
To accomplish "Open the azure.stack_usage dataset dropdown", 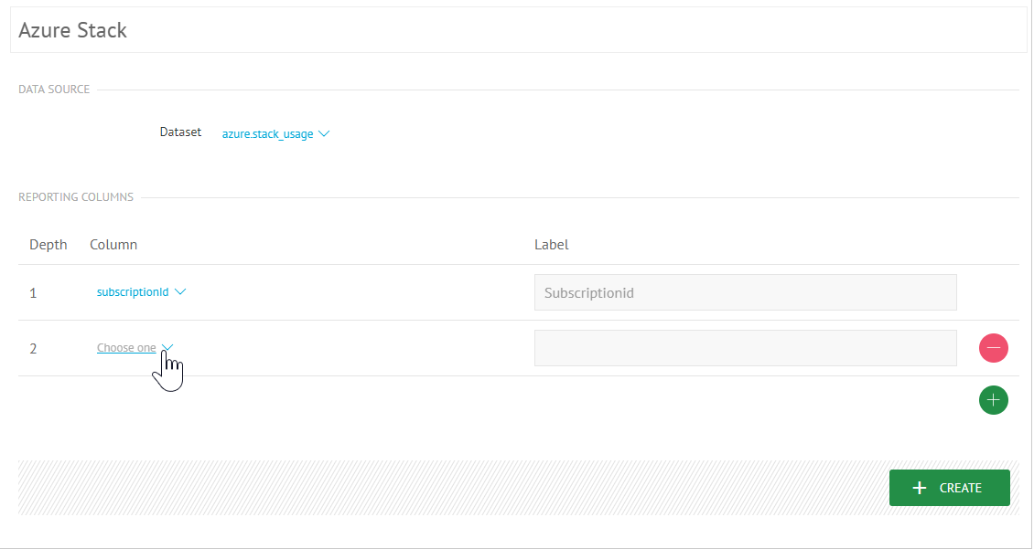I will [x=275, y=133].
